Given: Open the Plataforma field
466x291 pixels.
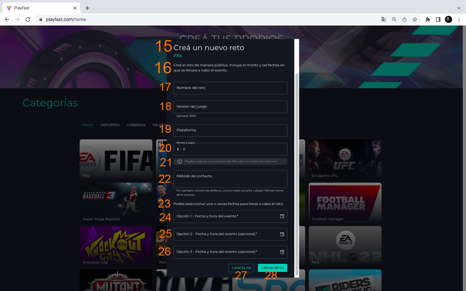Looking at the screenshot, I should click(230, 130).
